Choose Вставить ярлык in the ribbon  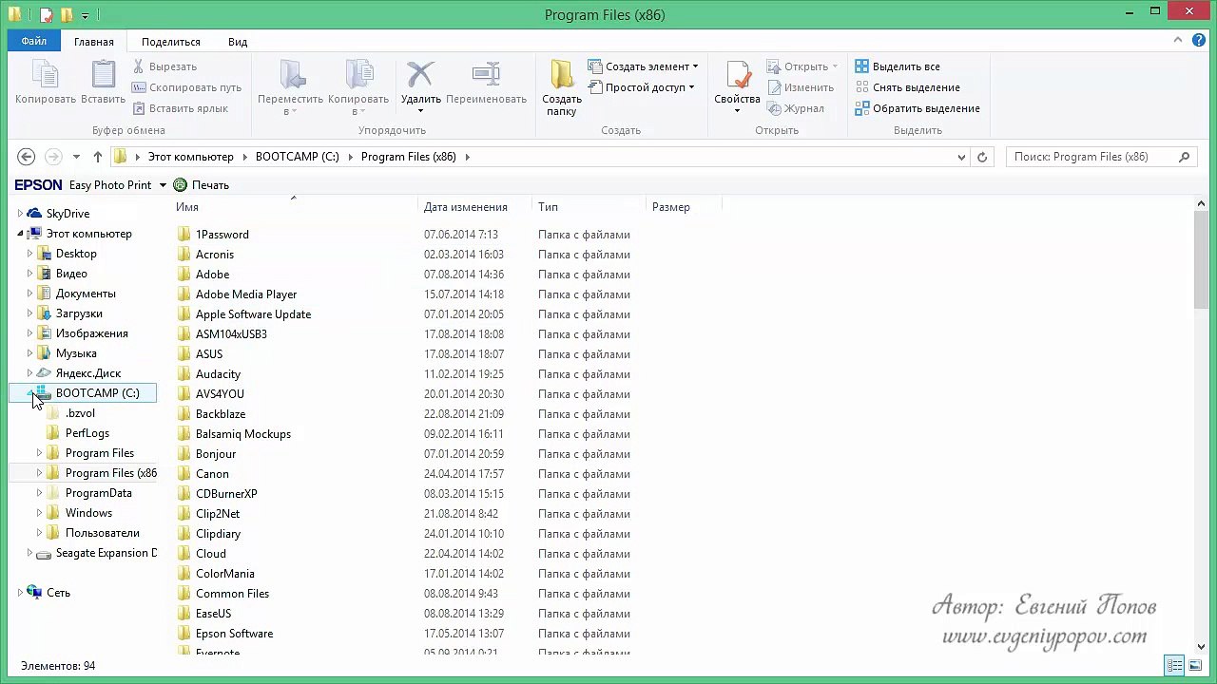pyautogui.click(x=180, y=108)
